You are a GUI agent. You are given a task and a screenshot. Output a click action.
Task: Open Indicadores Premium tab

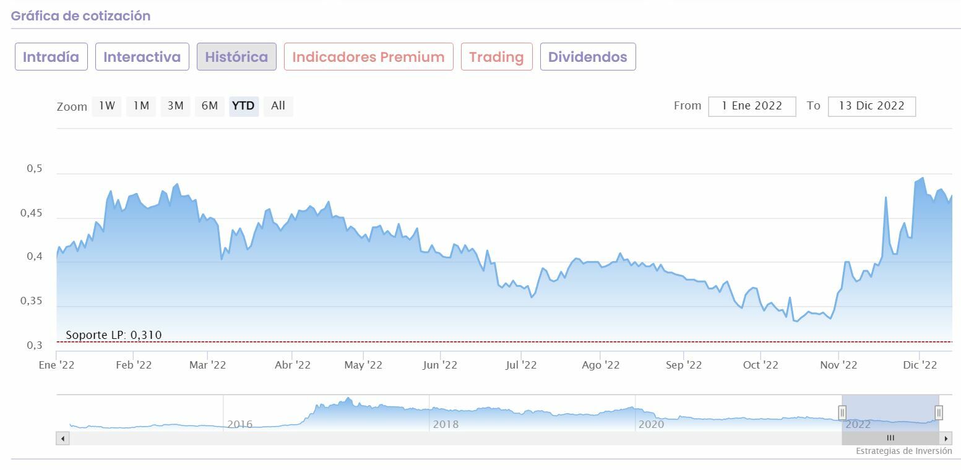click(x=368, y=57)
